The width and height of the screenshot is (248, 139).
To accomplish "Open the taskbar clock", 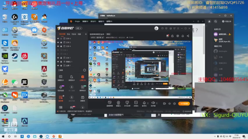I will 236,137.
